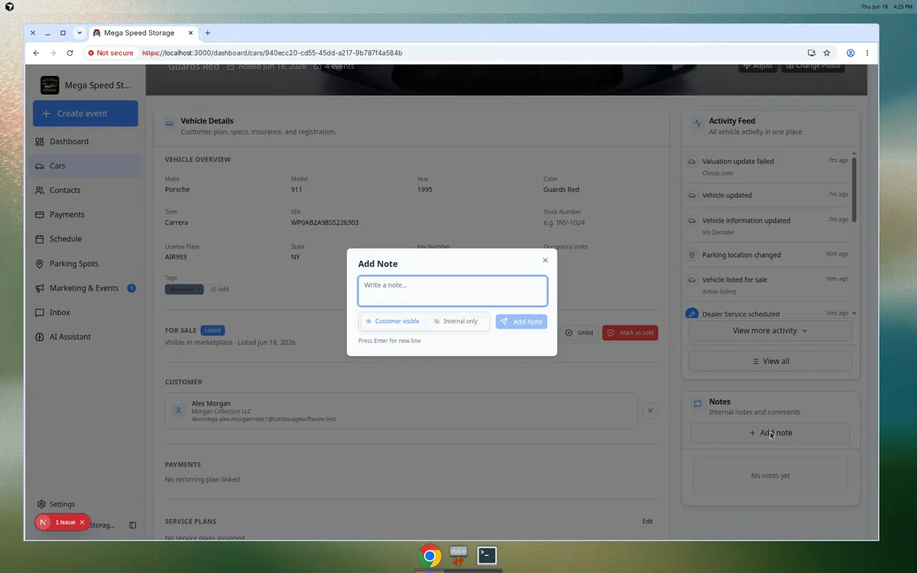917x573 pixels.
Task: Click View all activity button
Action: pos(770,361)
